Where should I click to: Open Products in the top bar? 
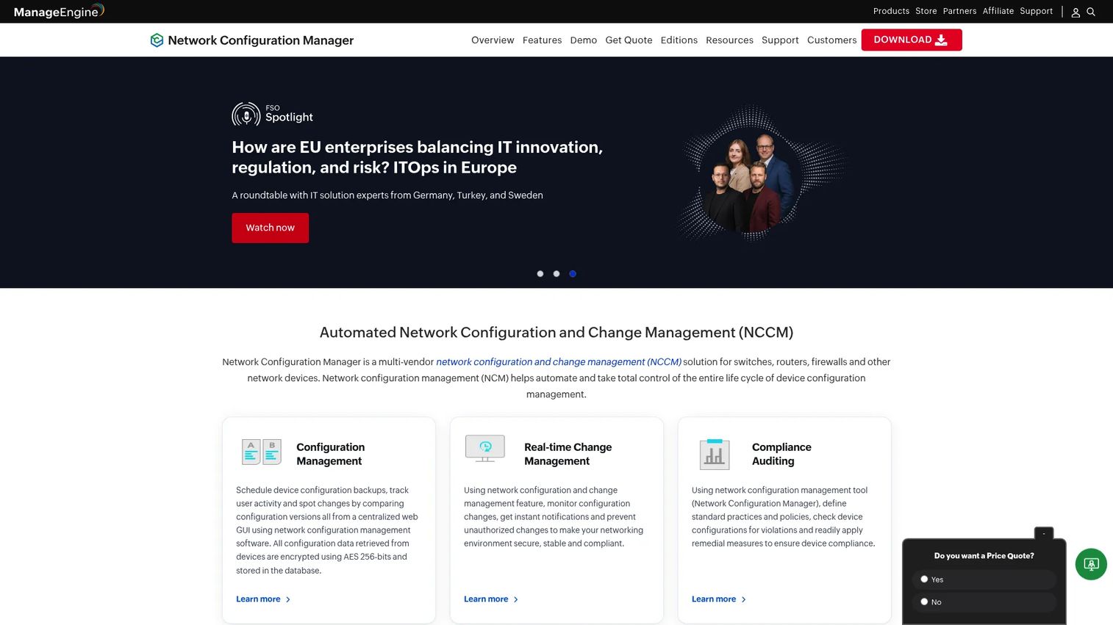(891, 11)
